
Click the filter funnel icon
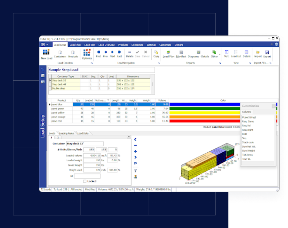(136, 171)
